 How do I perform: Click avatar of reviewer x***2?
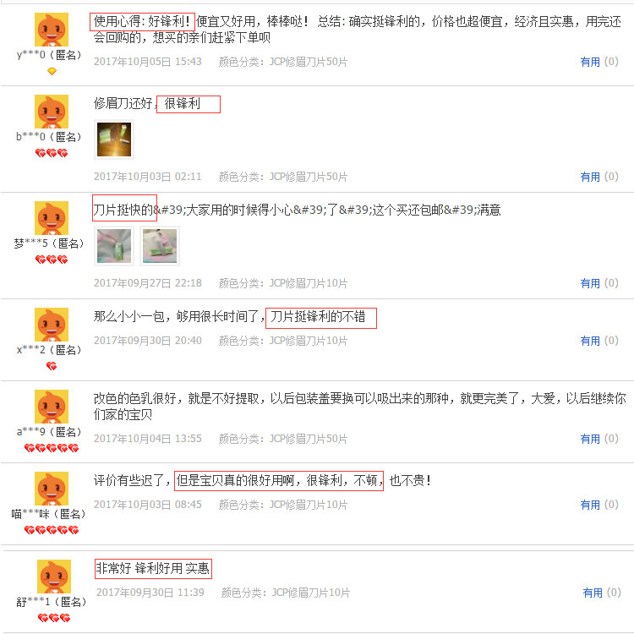[x=52, y=325]
